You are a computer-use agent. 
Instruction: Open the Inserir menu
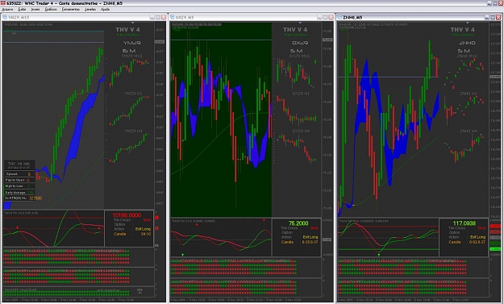(35, 10)
